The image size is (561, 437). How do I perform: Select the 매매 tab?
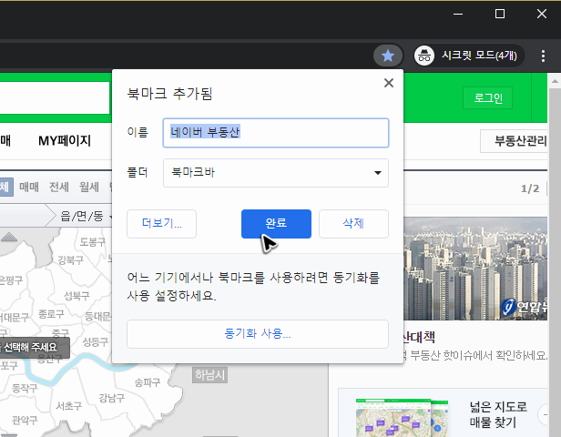click(29, 187)
